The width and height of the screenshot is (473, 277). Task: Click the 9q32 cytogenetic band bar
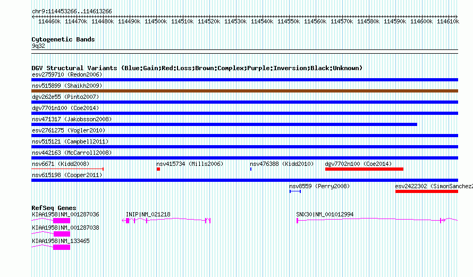[244, 52]
